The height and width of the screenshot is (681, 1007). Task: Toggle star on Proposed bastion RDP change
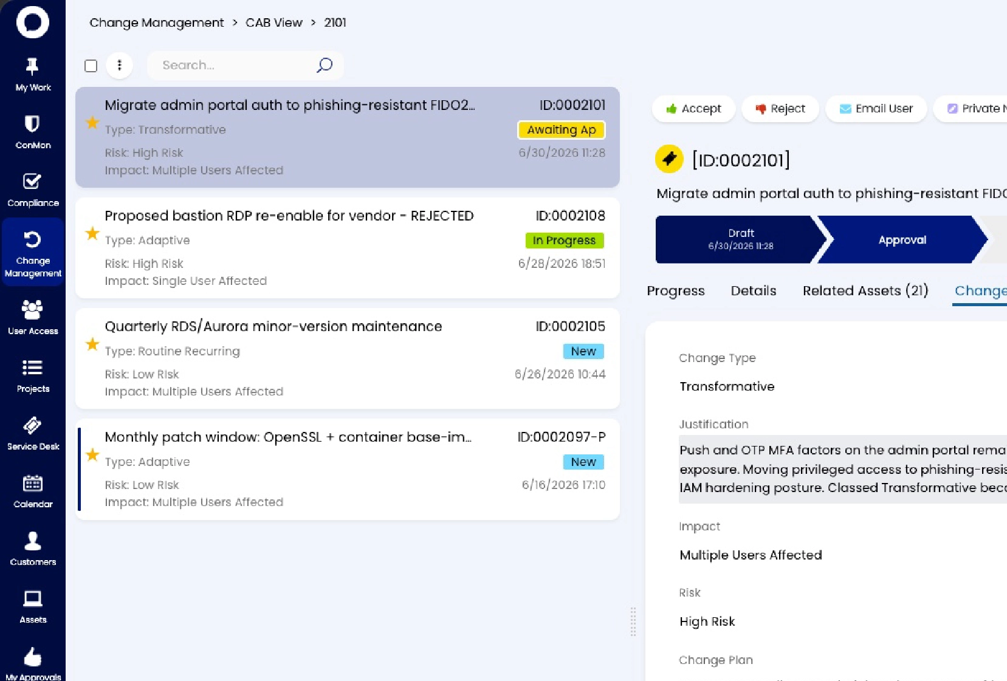coord(92,233)
